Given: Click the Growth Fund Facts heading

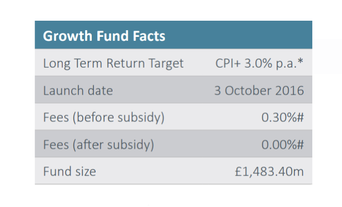Looking at the screenshot, I should click(104, 36).
